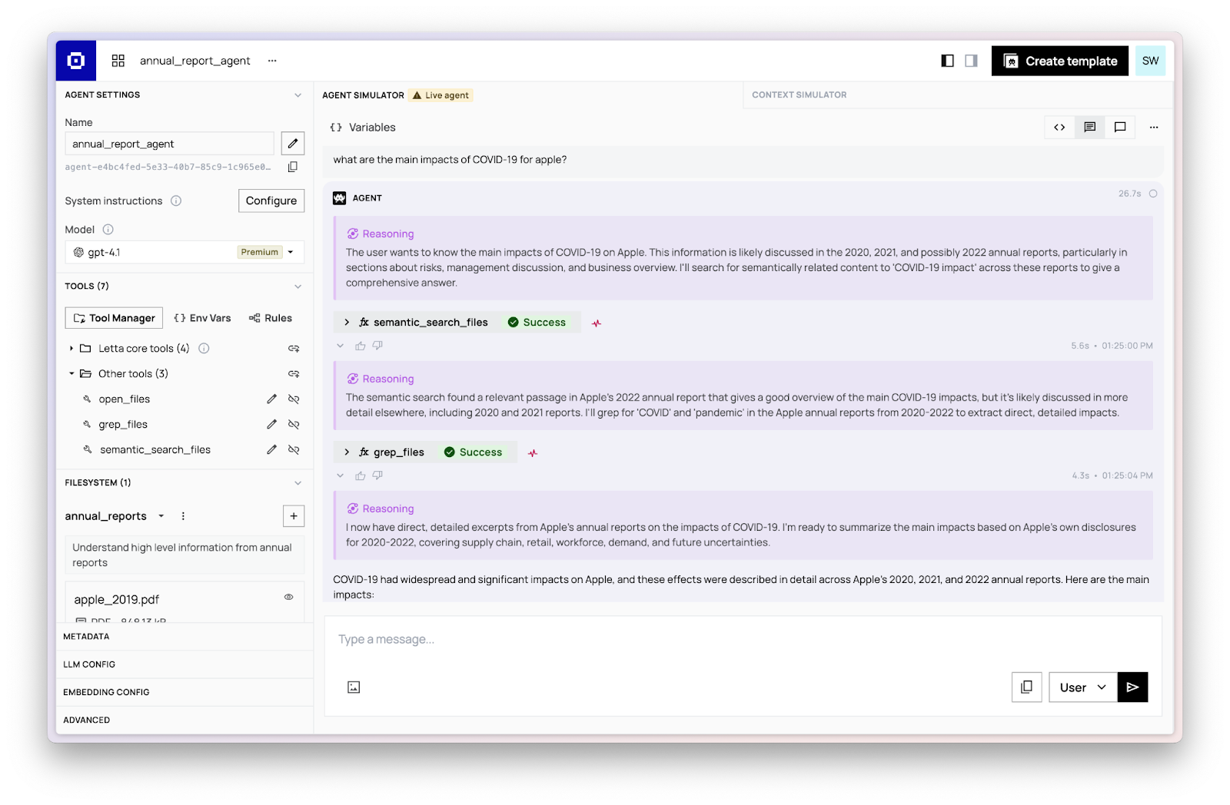Thumbs down the semantic_search_files step
Screen dimensions: 1230x805
377,346
